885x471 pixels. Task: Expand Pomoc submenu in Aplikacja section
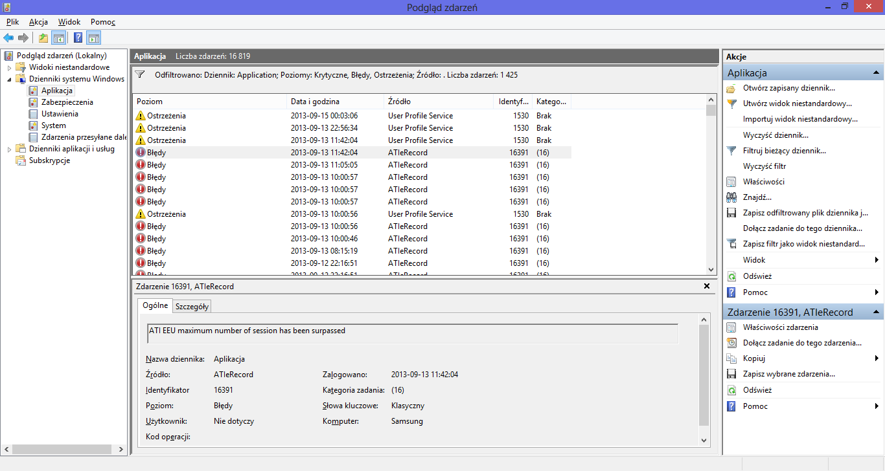(877, 292)
